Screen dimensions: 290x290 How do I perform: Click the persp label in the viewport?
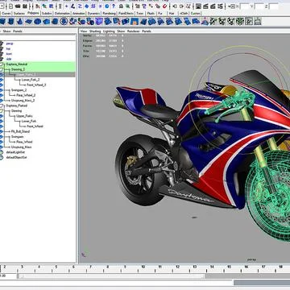251,259
